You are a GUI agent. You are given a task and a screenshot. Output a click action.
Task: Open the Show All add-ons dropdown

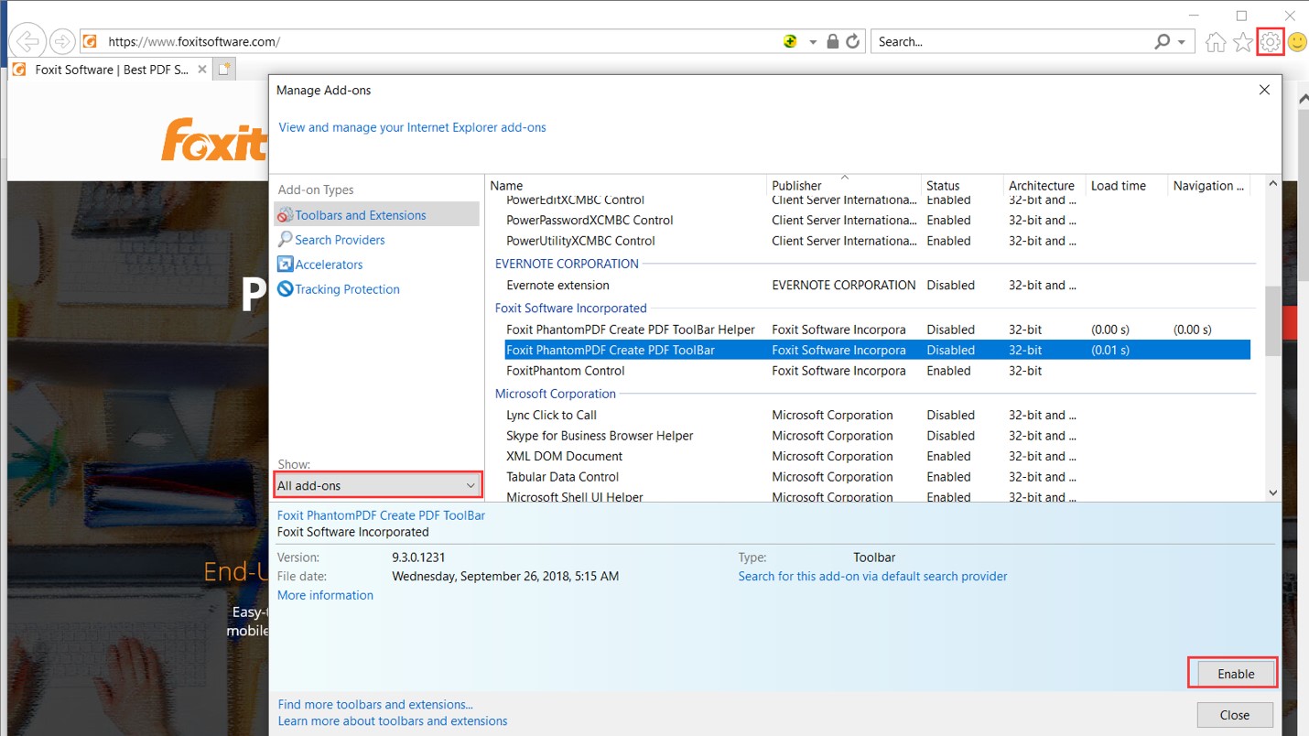point(377,485)
